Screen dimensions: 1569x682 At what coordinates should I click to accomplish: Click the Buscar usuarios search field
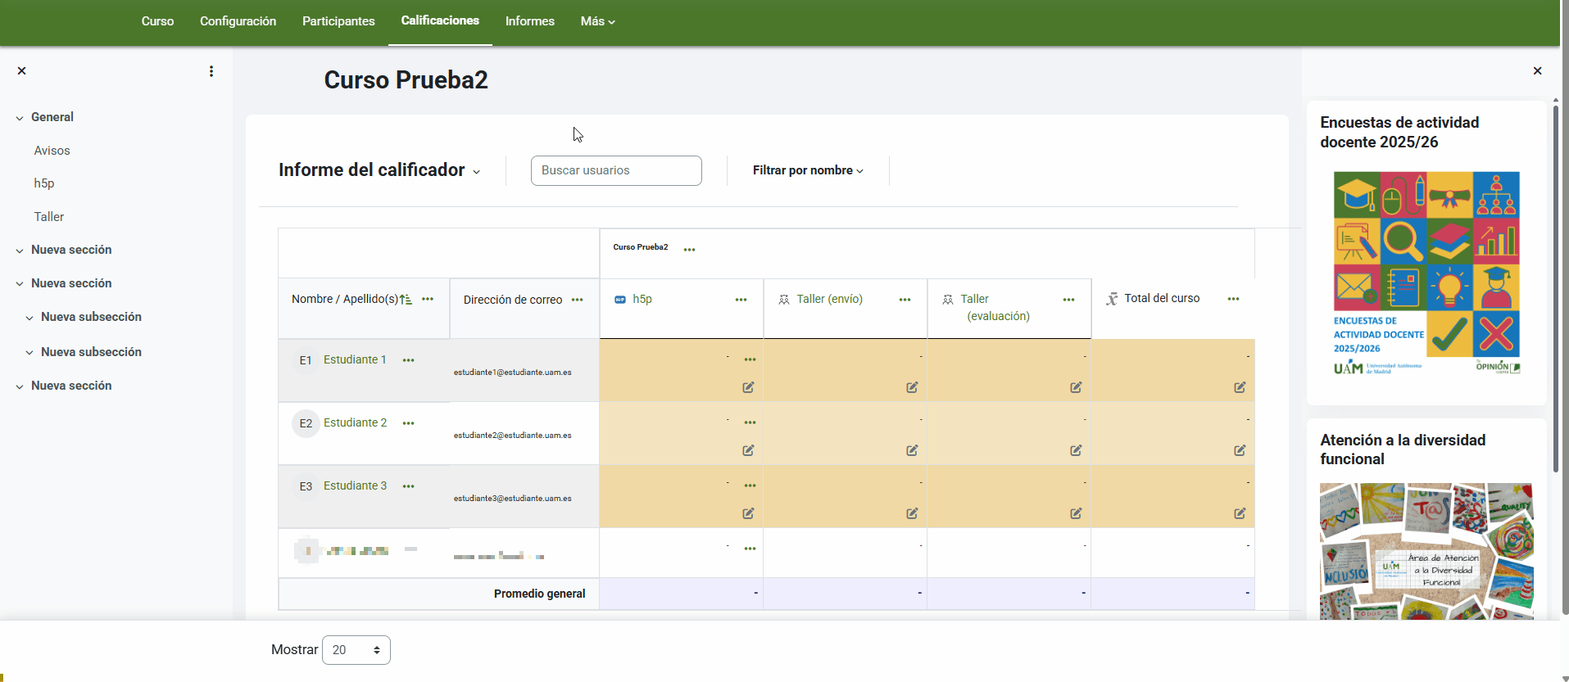616,170
